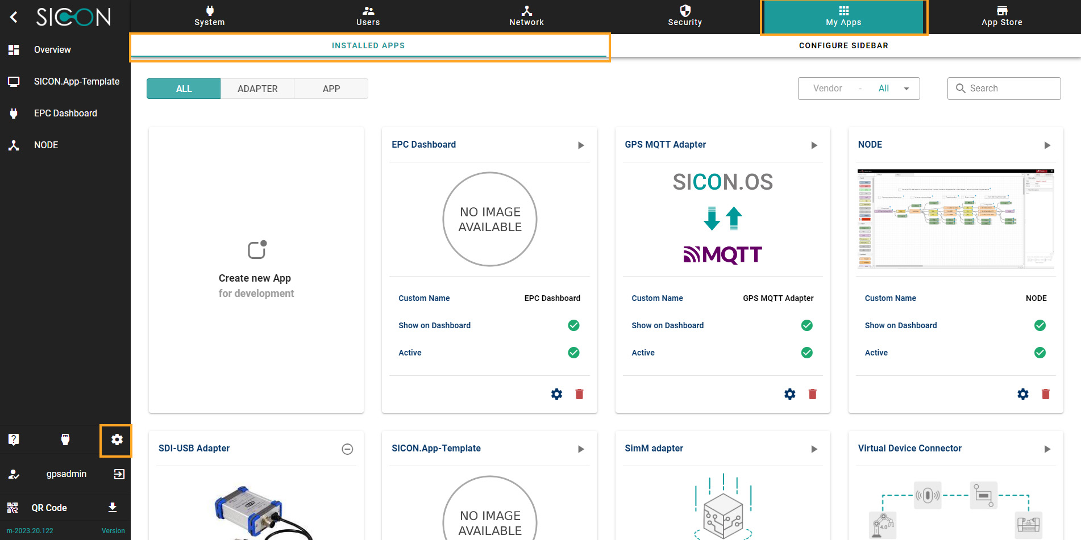Screen dimensions: 1081x540
Task: Delete the GPS MQTT Adapter app
Action: click(x=812, y=394)
